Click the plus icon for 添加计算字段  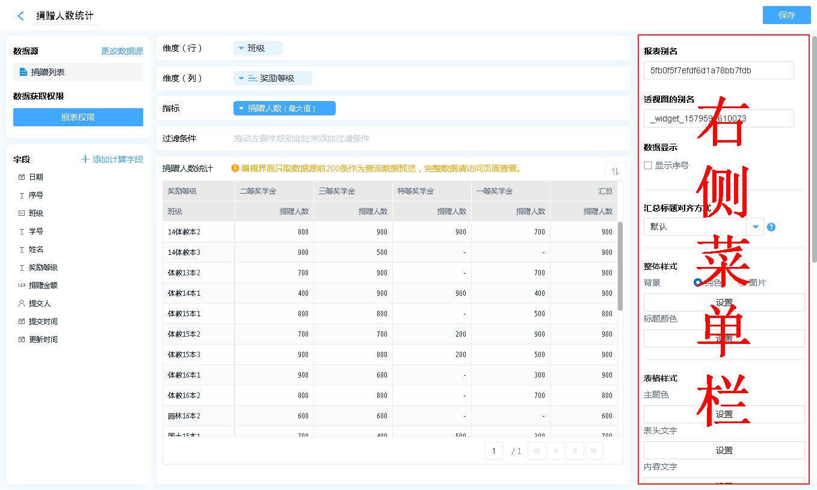click(85, 159)
